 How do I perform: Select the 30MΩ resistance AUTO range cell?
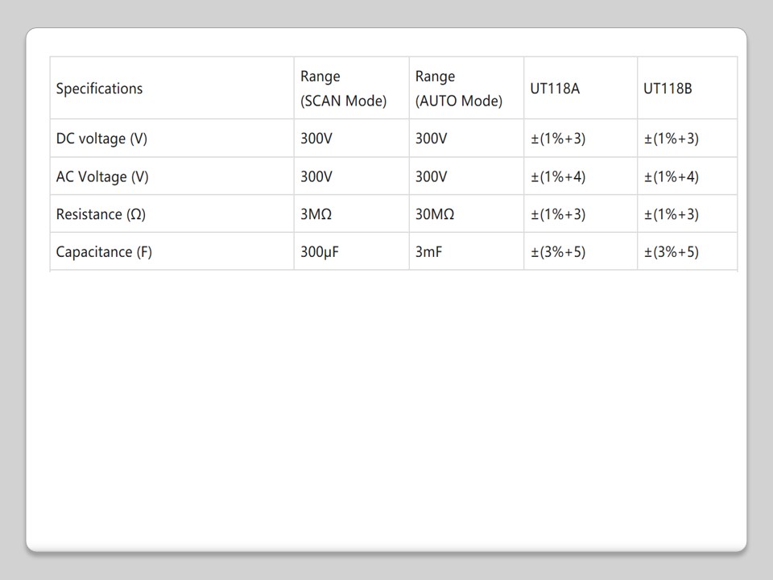click(x=435, y=214)
